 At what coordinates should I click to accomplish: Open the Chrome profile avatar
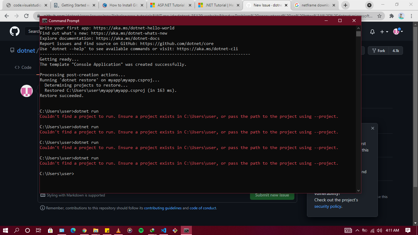401,15
